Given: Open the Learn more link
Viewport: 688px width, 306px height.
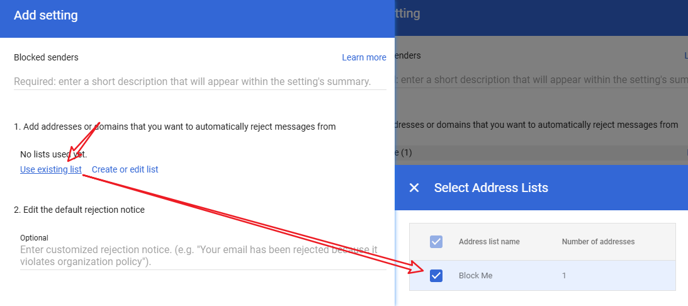Looking at the screenshot, I should click(x=364, y=57).
